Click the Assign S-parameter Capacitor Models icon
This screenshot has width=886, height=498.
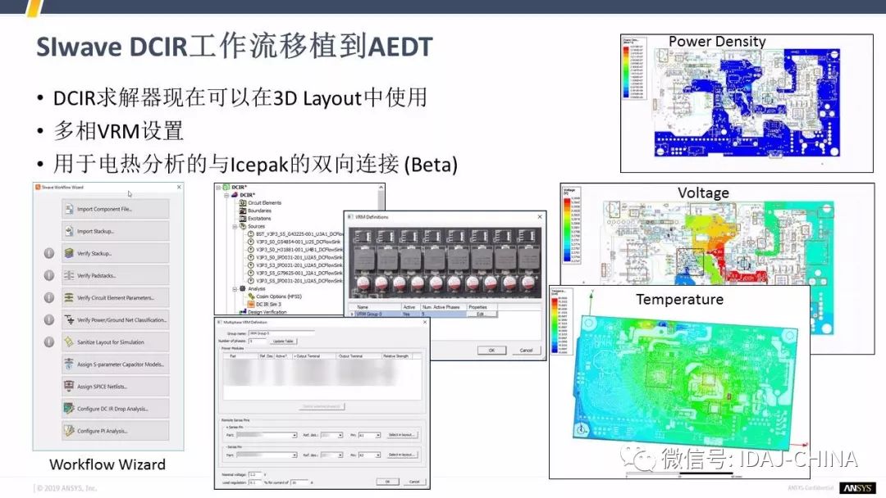tap(69, 364)
